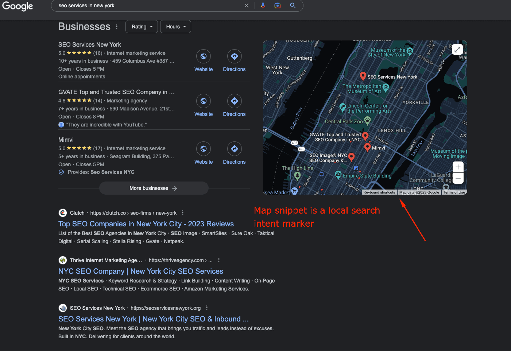Open Keyboard shortcuts on the map
Viewport: 511px width, 351px height.
(379, 192)
